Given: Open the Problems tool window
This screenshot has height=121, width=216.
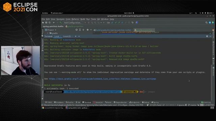Looking at the screenshot, I should tap(59, 102).
